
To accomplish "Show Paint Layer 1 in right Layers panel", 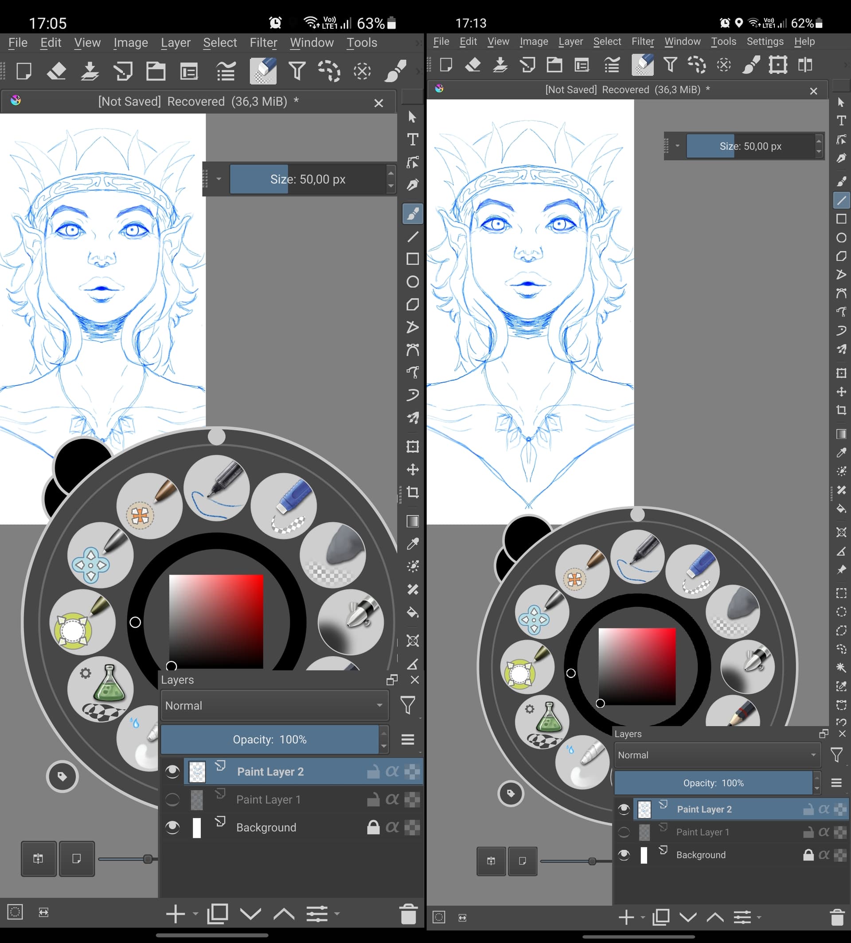I will pos(624,832).
